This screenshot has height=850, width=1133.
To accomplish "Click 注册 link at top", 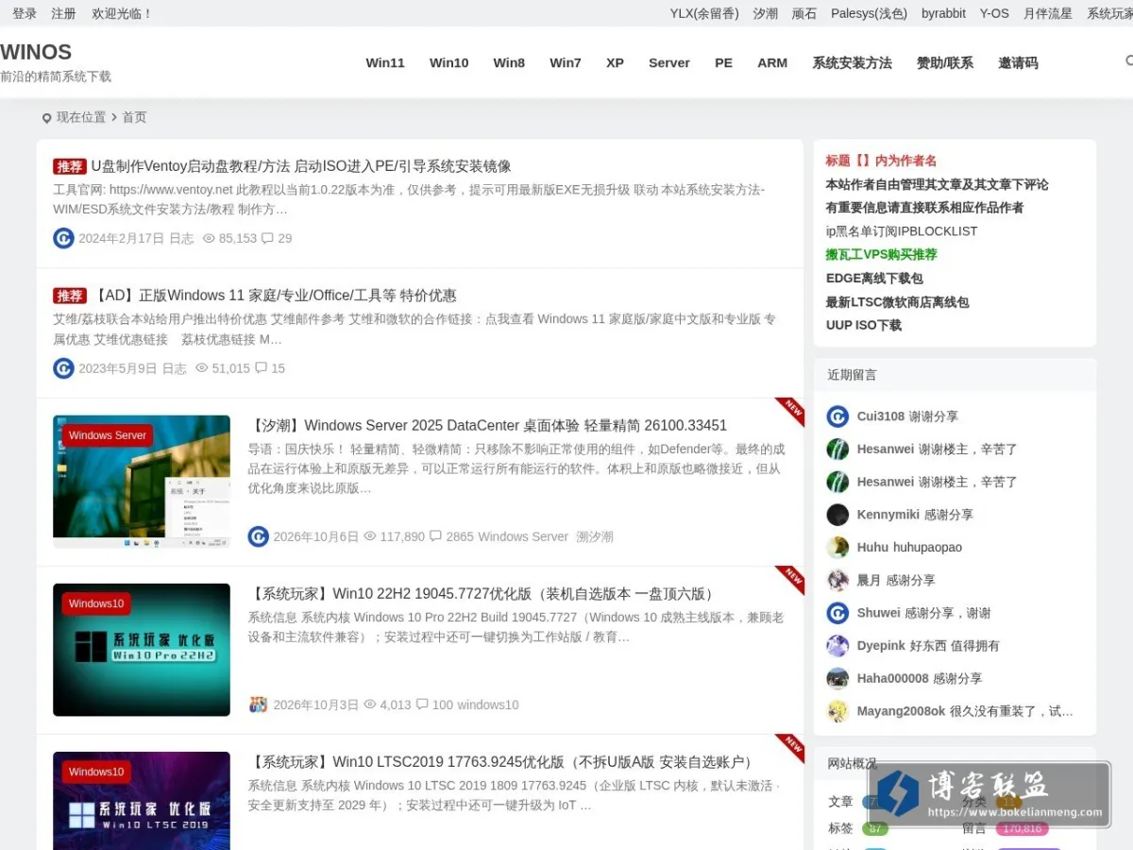I will coord(63,13).
